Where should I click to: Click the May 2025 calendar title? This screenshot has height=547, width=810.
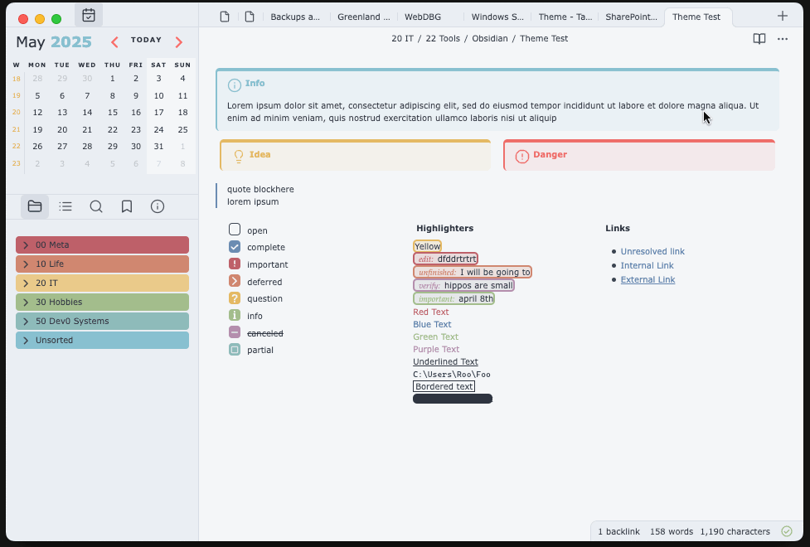(54, 41)
